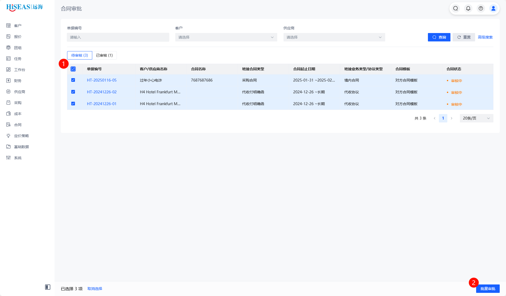The height and width of the screenshot is (296, 506).
Task: Open the 定价策略 lightbulb icon
Action: pos(8,136)
